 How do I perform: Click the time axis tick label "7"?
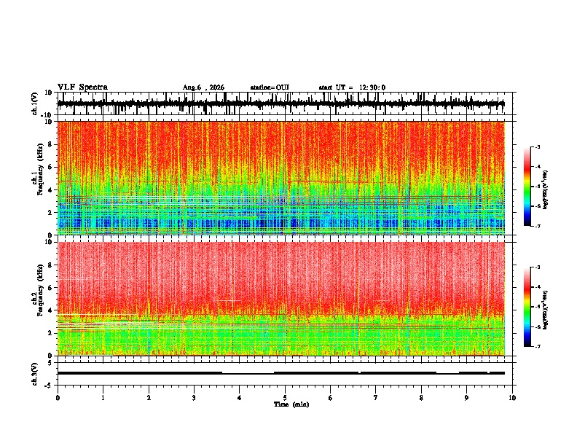[x=376, y=398]
